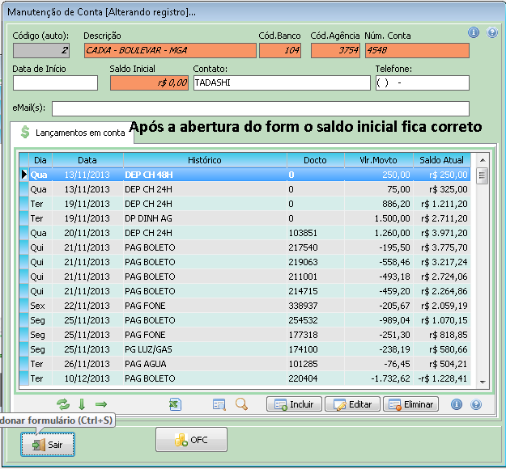Click the green right arrow icon
This screenshot has width=506, height=469.
click(x=101, y=404)
